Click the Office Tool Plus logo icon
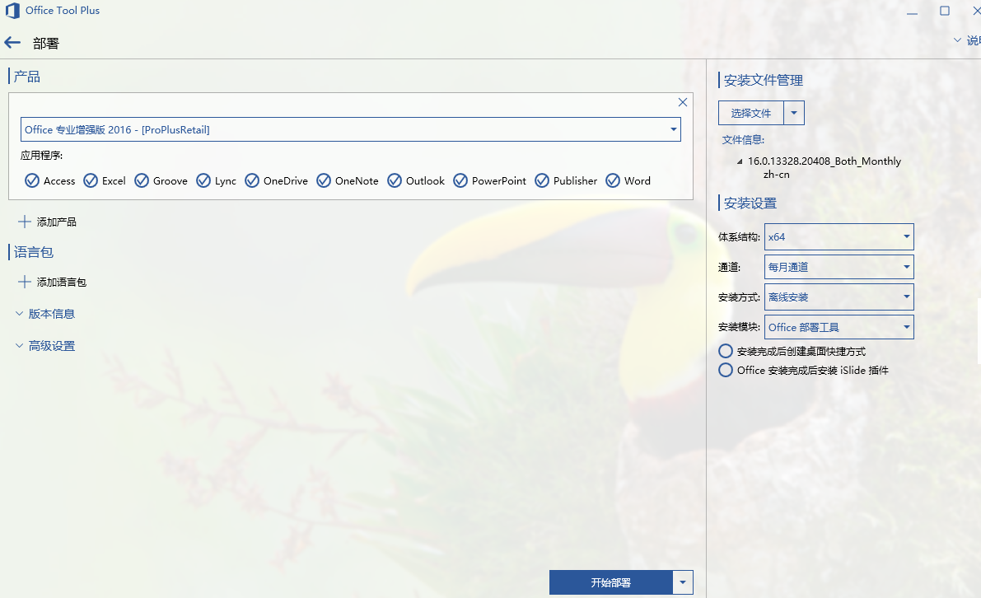Viewport: 981px width, 598px height. point(12,11)
